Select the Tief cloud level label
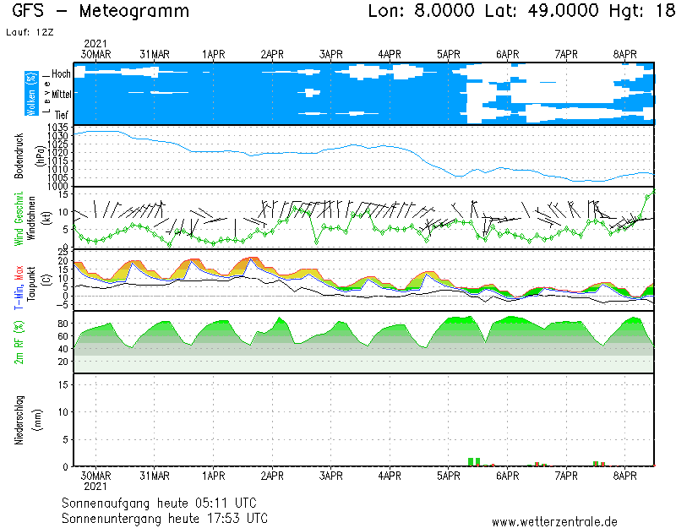 [x=62, y=114]
